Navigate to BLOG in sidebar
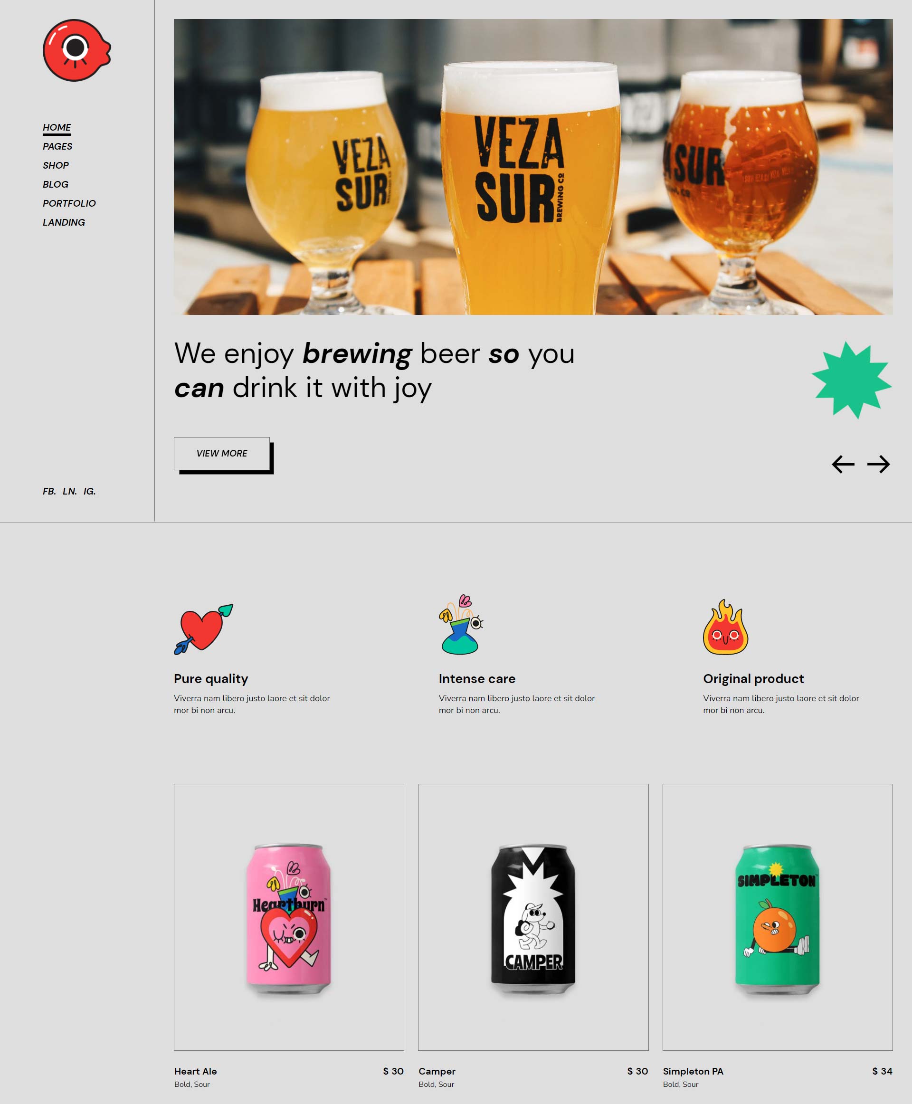This screenshot has width=912, height=1104. (x=56, y=184)
